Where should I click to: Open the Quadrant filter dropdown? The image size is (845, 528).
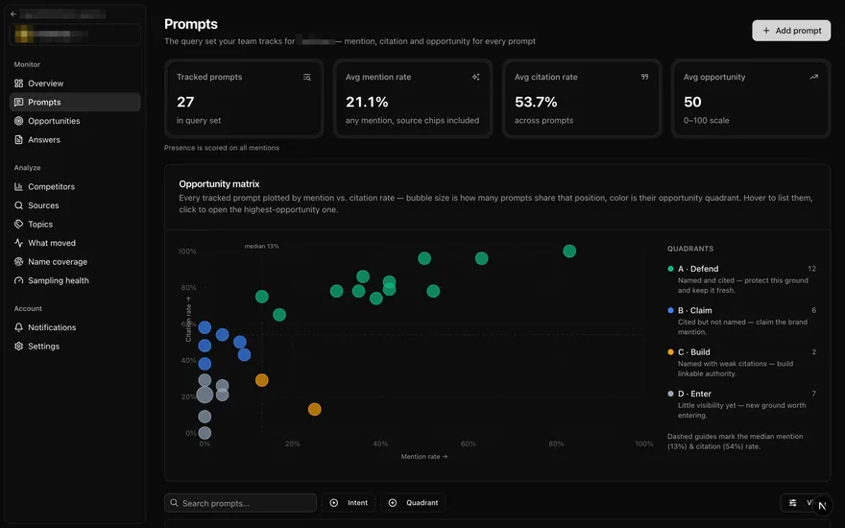pos(413,503)
